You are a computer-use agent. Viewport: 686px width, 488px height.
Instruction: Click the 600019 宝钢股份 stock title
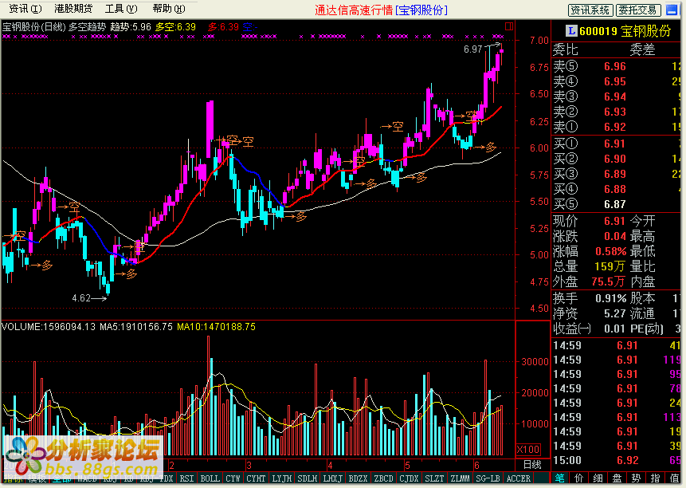click(x=625, y=31)
